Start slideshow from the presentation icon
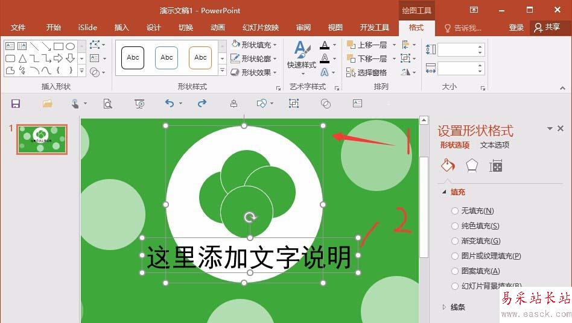Image resolution: width=572 pixels, height=323 pixels. point(140,104)
